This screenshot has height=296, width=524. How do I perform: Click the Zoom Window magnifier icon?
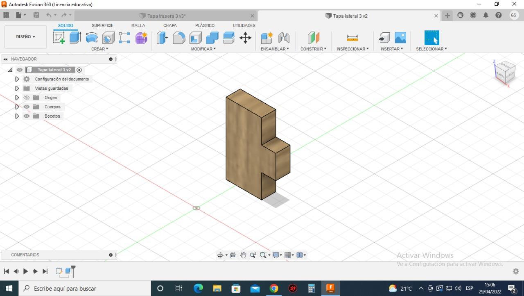point(263,255)
